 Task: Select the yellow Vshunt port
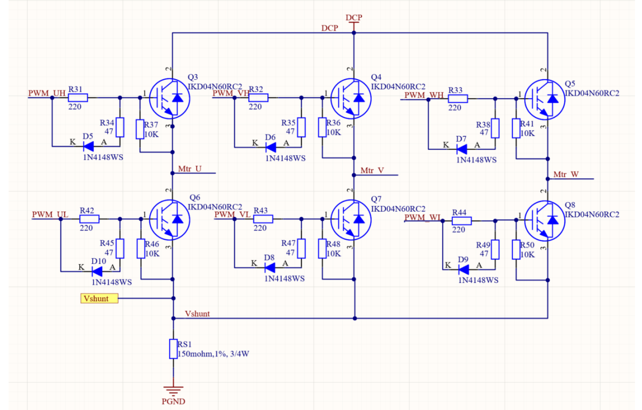[99, 298]
